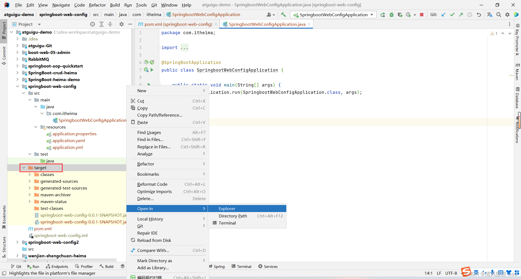Click the UTF-8 encoding in status bar

tap(451, 273)
